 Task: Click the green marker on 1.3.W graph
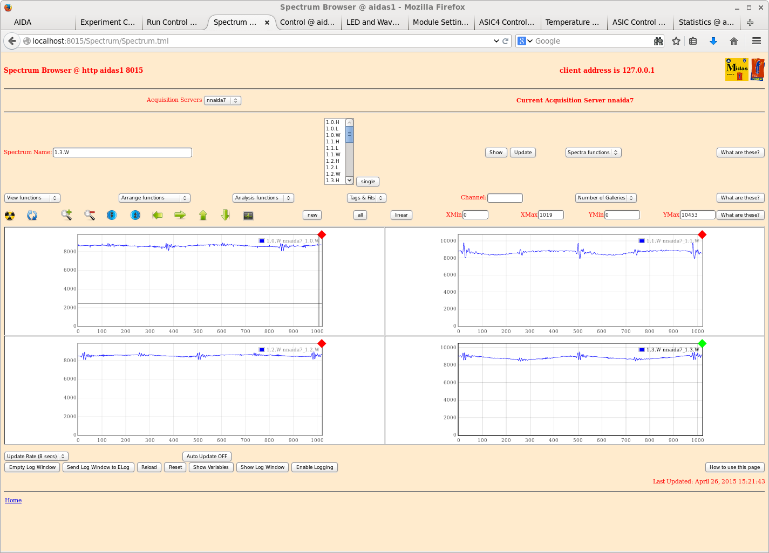(702, 343)
